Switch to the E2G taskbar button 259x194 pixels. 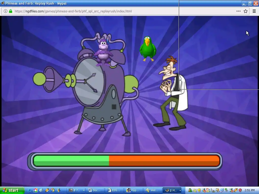pos(114,190)
